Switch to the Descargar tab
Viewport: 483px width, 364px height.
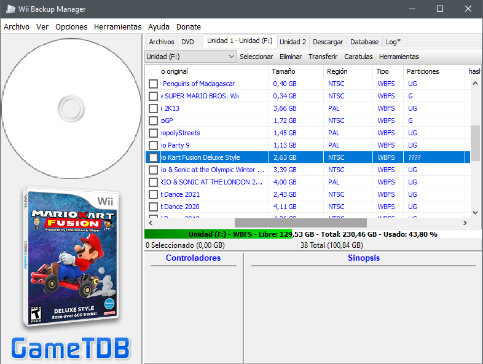coord(328,42)
